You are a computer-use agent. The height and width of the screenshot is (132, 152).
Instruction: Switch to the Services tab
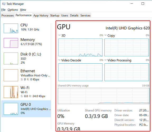pyautogui.click(x=85, y=15)
